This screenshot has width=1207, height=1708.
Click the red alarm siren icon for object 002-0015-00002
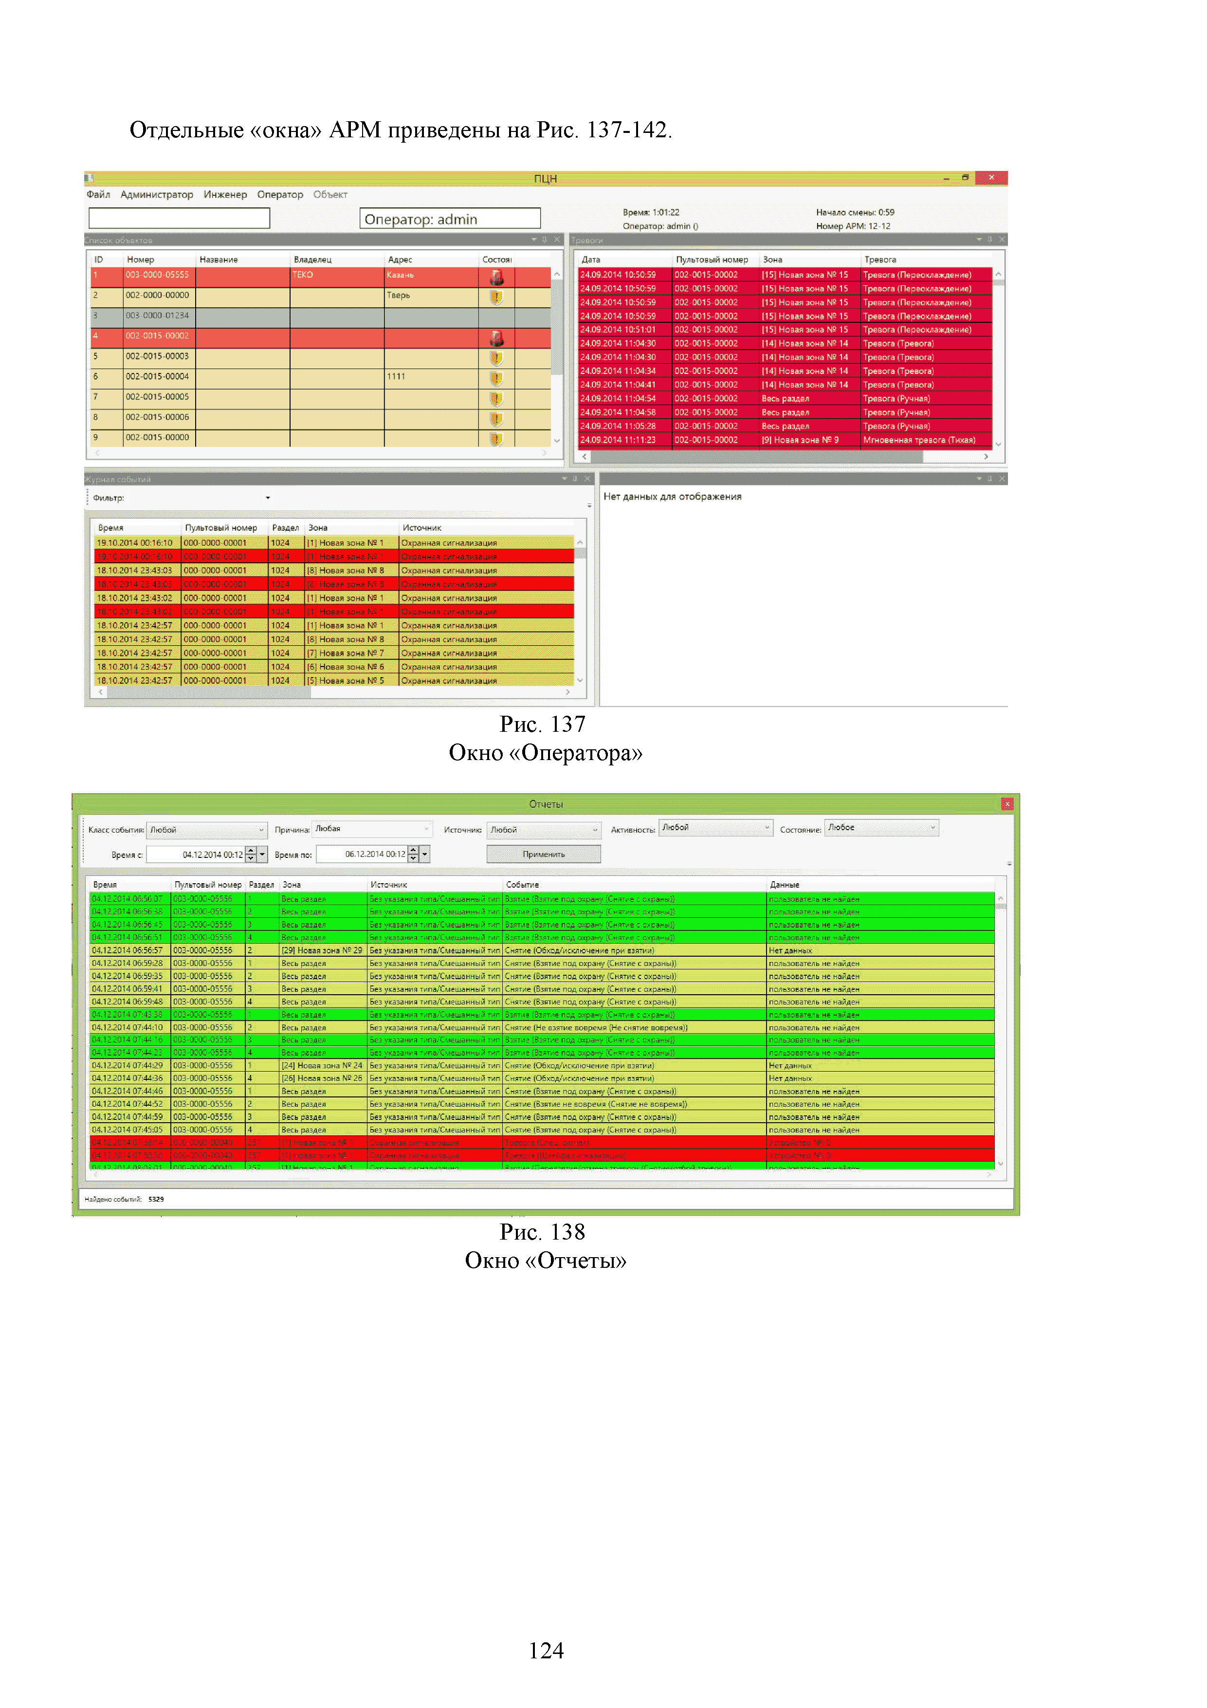point(496,338)
